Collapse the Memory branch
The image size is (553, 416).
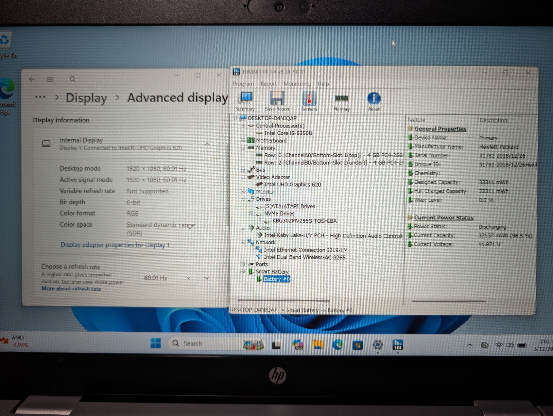pyautogui.click(x=243, y=148)
